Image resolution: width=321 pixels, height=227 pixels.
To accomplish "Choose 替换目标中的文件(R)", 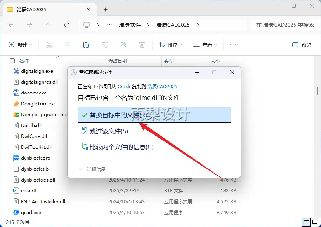I will 154,115.
